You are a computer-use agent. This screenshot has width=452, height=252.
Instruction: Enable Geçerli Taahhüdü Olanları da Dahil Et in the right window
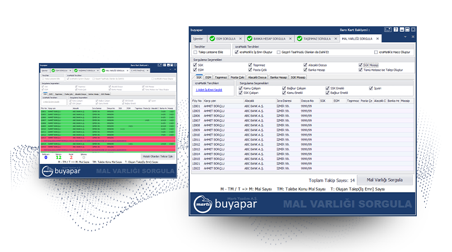point(279,52)
